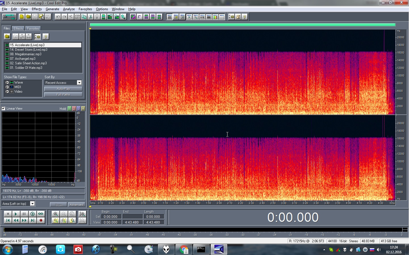
Task: Toggle Hold button 1
Action: [x=70, y=109]
